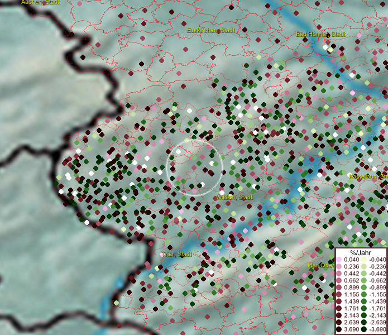This screenshot has height=335, width=388.
Task: Click the legend value '0.236'
Action: point(351,266)
